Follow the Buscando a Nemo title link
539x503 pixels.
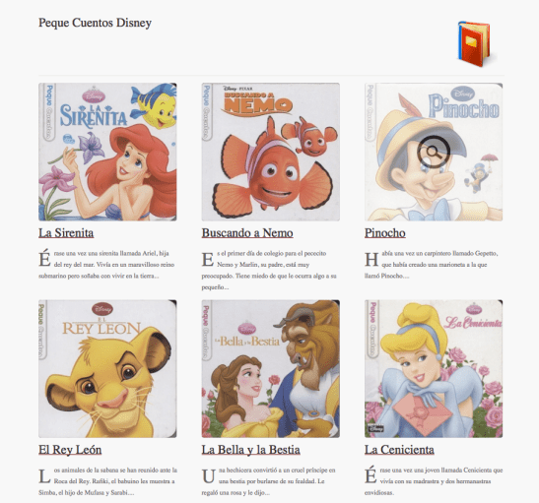[x=247, y=232]
